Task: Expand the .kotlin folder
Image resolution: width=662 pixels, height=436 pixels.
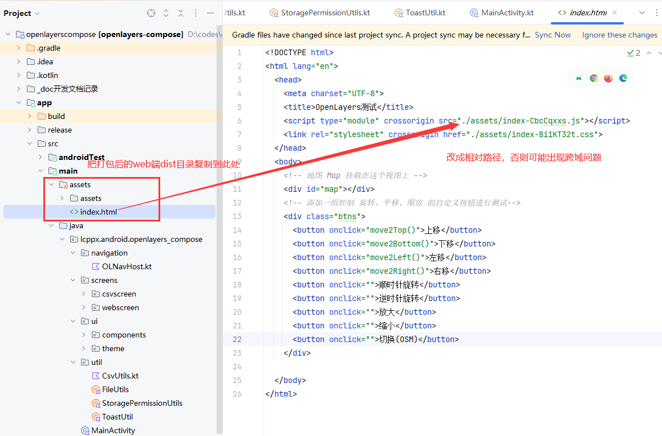Action: [x=19, y=75]
